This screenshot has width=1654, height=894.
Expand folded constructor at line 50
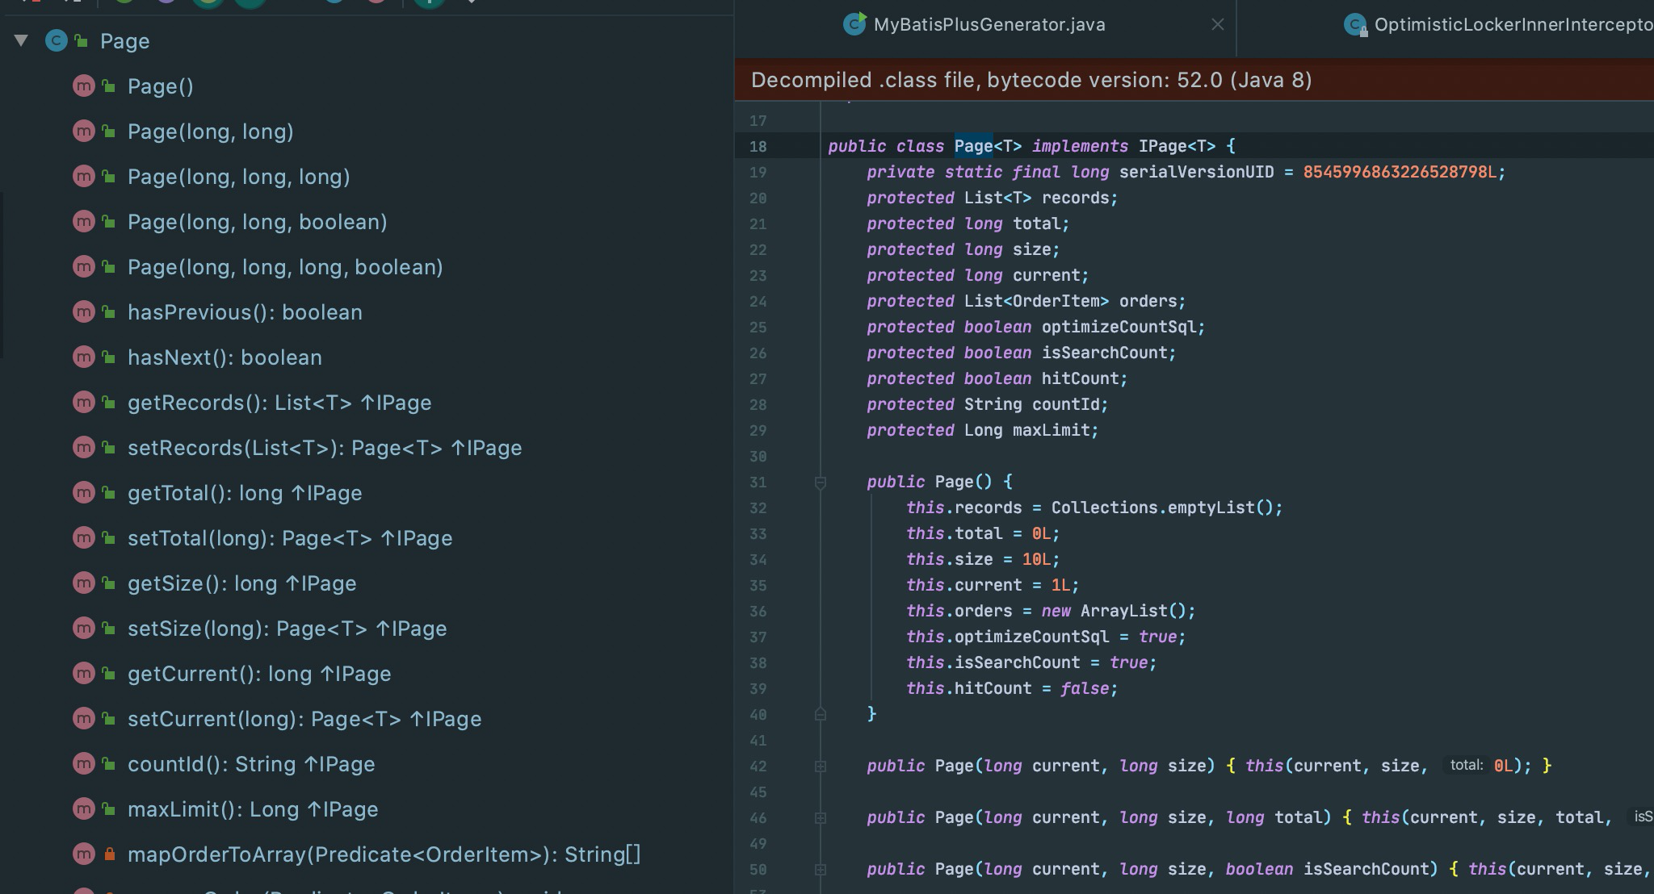[820, 870]
